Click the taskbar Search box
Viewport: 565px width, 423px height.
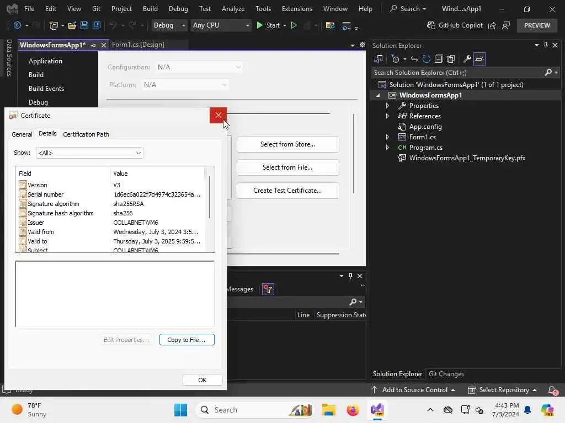[x=254, y=410]
